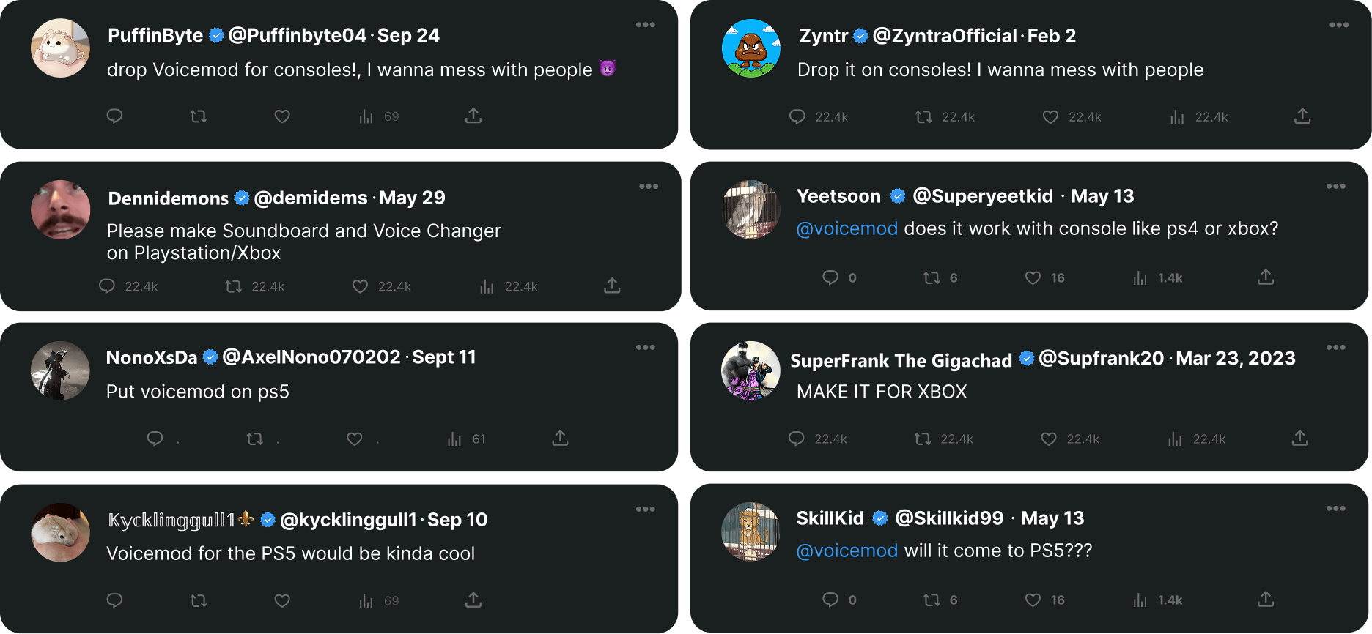Open the @voicemod mention in Yeetsoon's tweet
Screen dimensions: 1372x634
click(x=847, y=228)
